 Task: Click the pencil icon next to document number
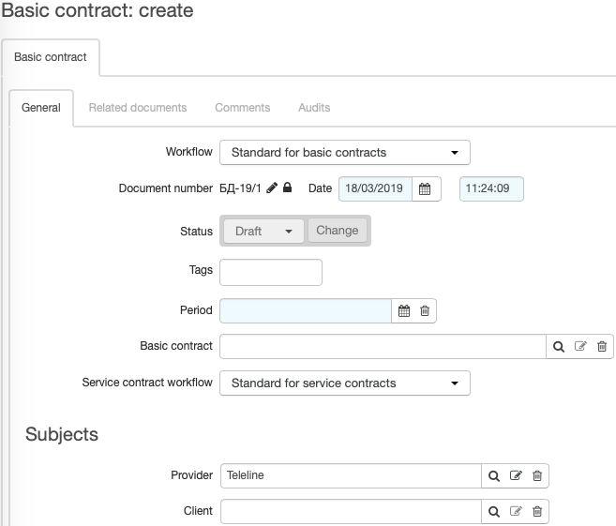tap(272, 188)
